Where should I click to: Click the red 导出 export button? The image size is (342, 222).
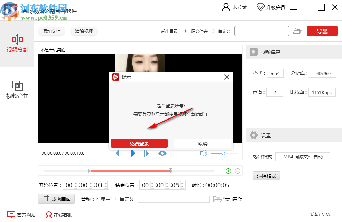pos(322,31)
